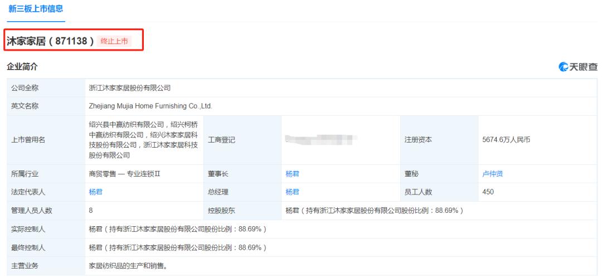Open the 新三板上市信息 tab
Viewport: 602px width, 278px height.
[35, 9]
